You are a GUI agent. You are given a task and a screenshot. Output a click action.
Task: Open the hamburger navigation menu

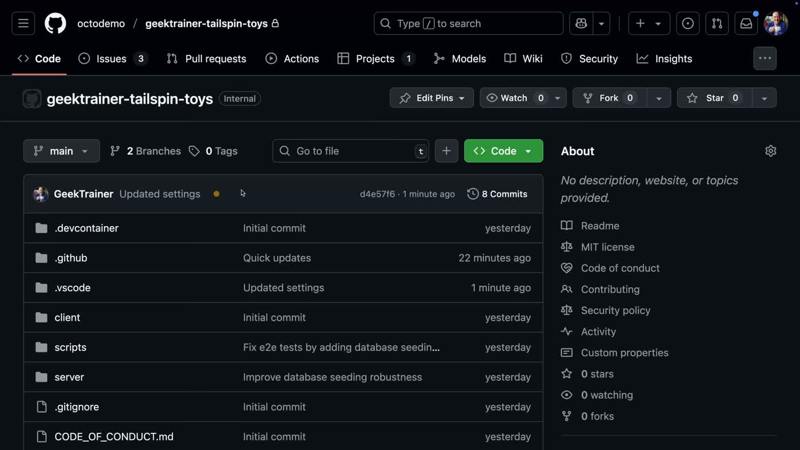coord(23,23)
